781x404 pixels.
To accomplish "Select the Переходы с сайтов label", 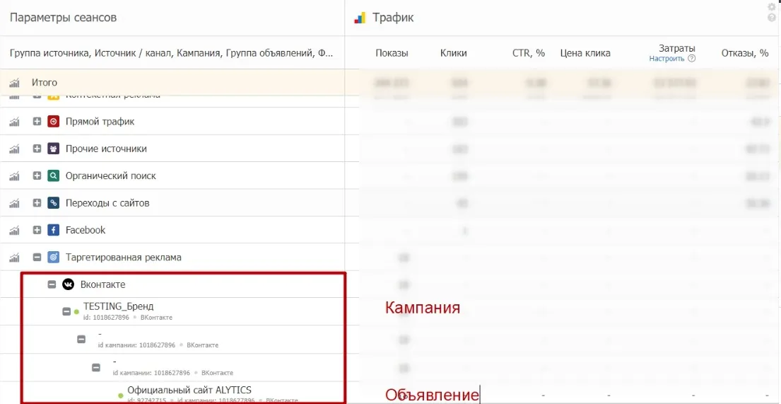I will coord(107,203).
